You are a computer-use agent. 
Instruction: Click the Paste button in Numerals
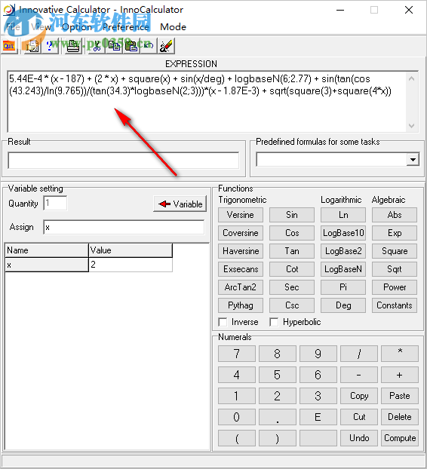(x=400, y=396)
